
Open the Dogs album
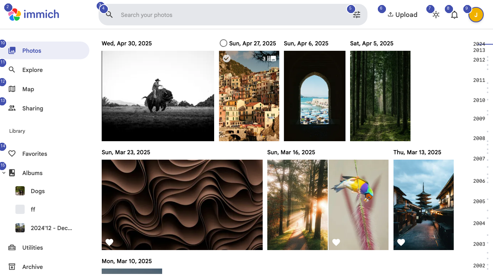37,191
